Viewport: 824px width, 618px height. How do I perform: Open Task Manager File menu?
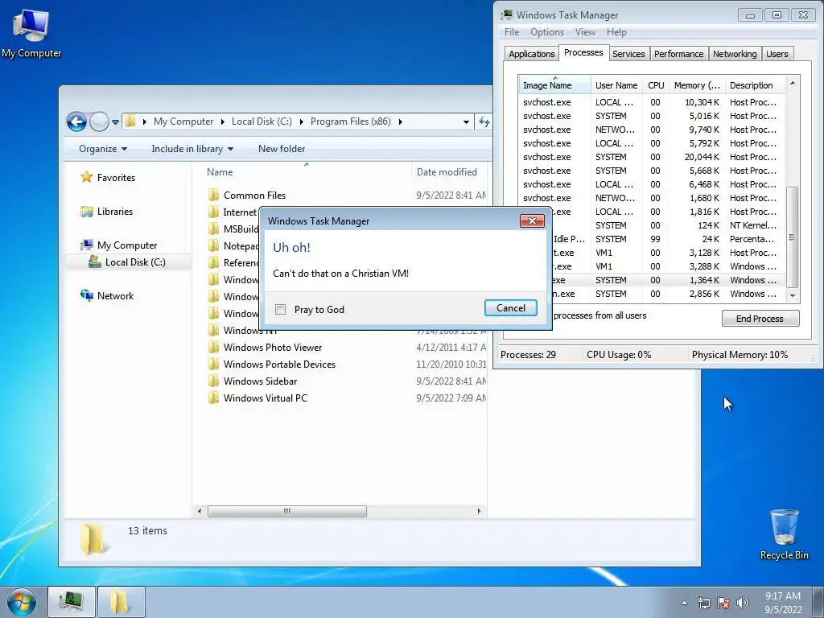[x=511, y=32]
